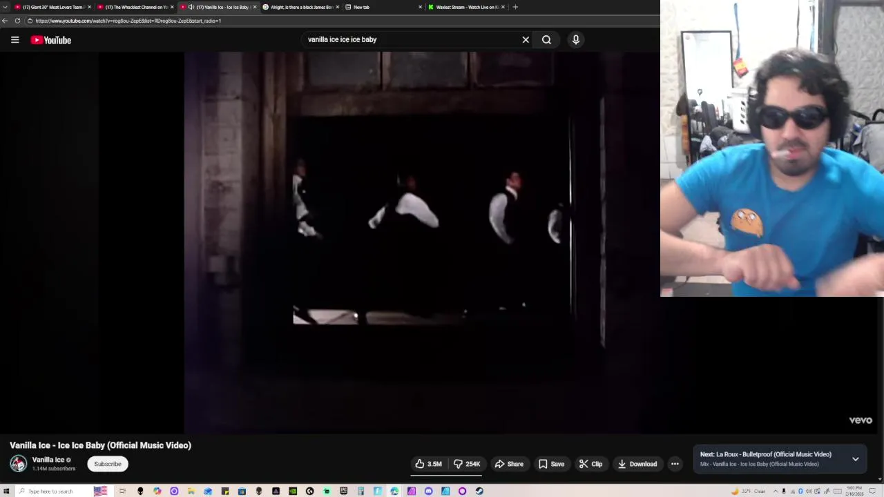Image resolution: width=884 pixels, height=497 pixels.
Task: Open Steam from taskbar
Action: [x=479, y=491]
